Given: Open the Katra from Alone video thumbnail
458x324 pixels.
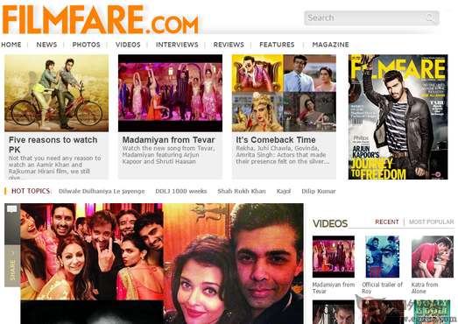Looking at the screenshot, I should point(433,257).
